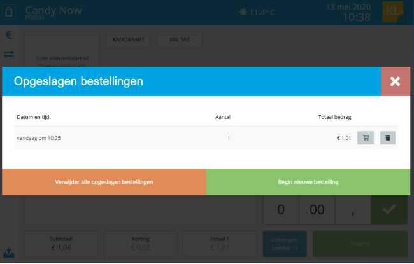The width and height of the screenshot is (414, 264).
Task: Click the swap arrows icon in the sidebar
Action: 9,54
